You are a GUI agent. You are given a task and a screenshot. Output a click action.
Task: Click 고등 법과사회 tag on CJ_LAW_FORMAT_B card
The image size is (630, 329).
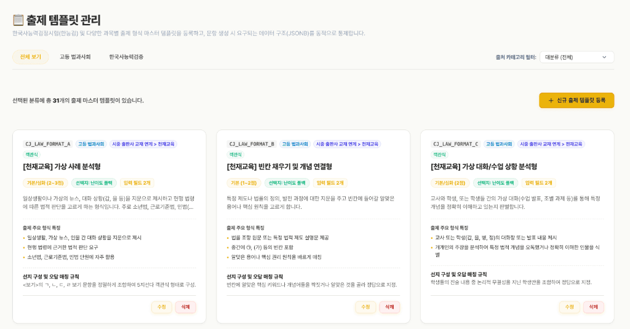click(295, 144)
